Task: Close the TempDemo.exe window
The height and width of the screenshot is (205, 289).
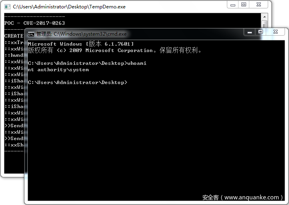Action: [x=259, y=5]
